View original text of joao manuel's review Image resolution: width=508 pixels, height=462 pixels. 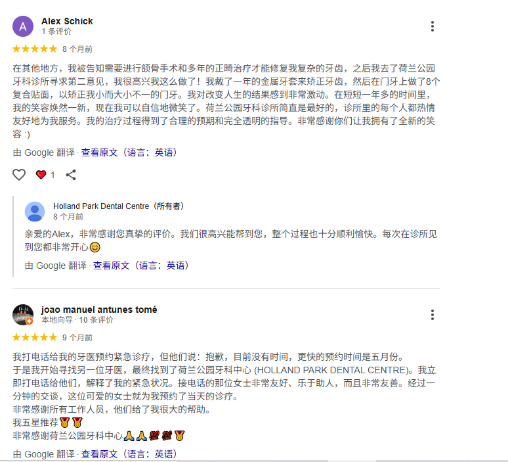click(x=129, y=454)
